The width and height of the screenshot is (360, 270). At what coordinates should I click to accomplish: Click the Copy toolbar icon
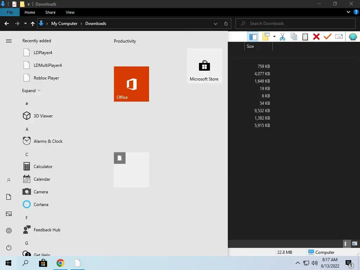click(x=294, y=37)
